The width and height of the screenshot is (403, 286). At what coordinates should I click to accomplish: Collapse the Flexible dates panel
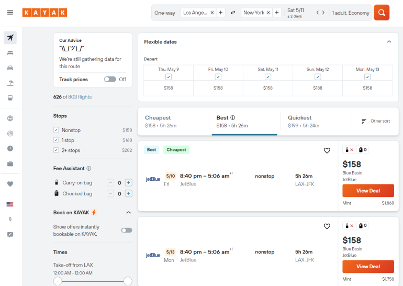[x=389, y=42]
